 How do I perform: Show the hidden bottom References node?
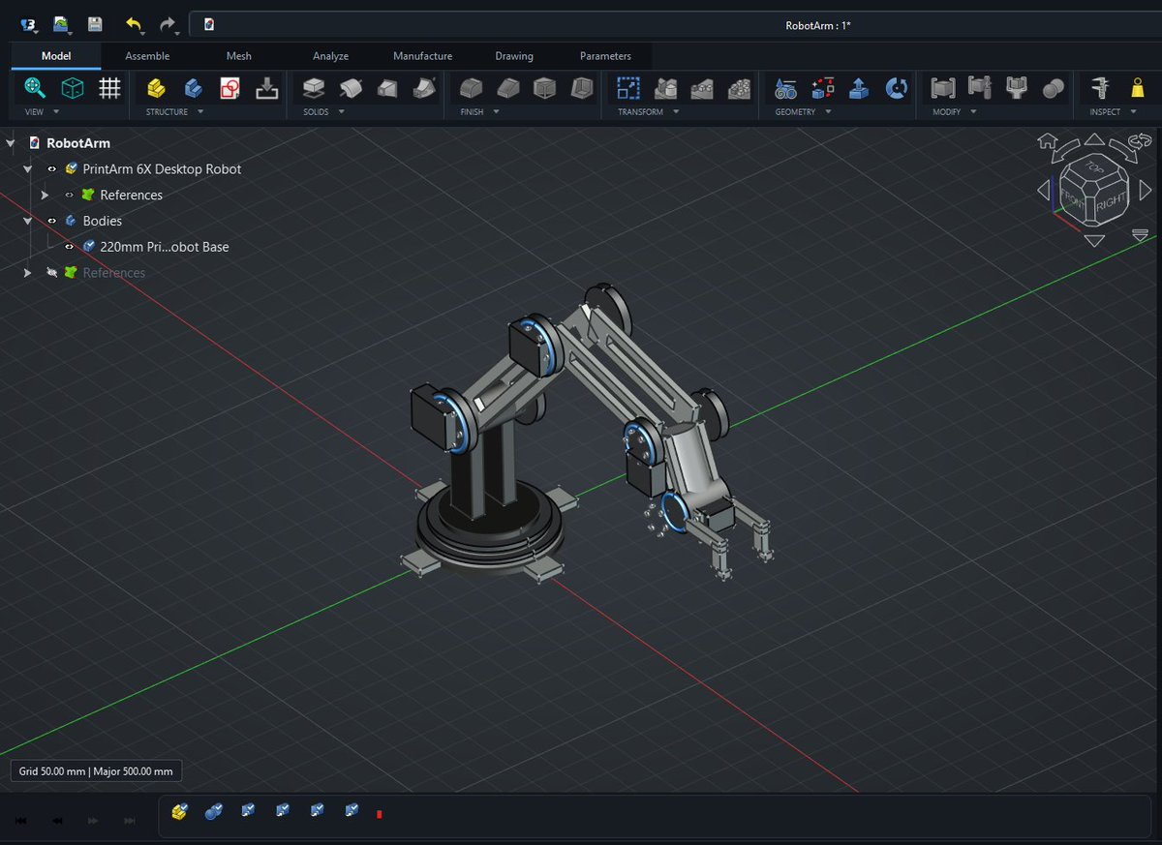(52, 273)
